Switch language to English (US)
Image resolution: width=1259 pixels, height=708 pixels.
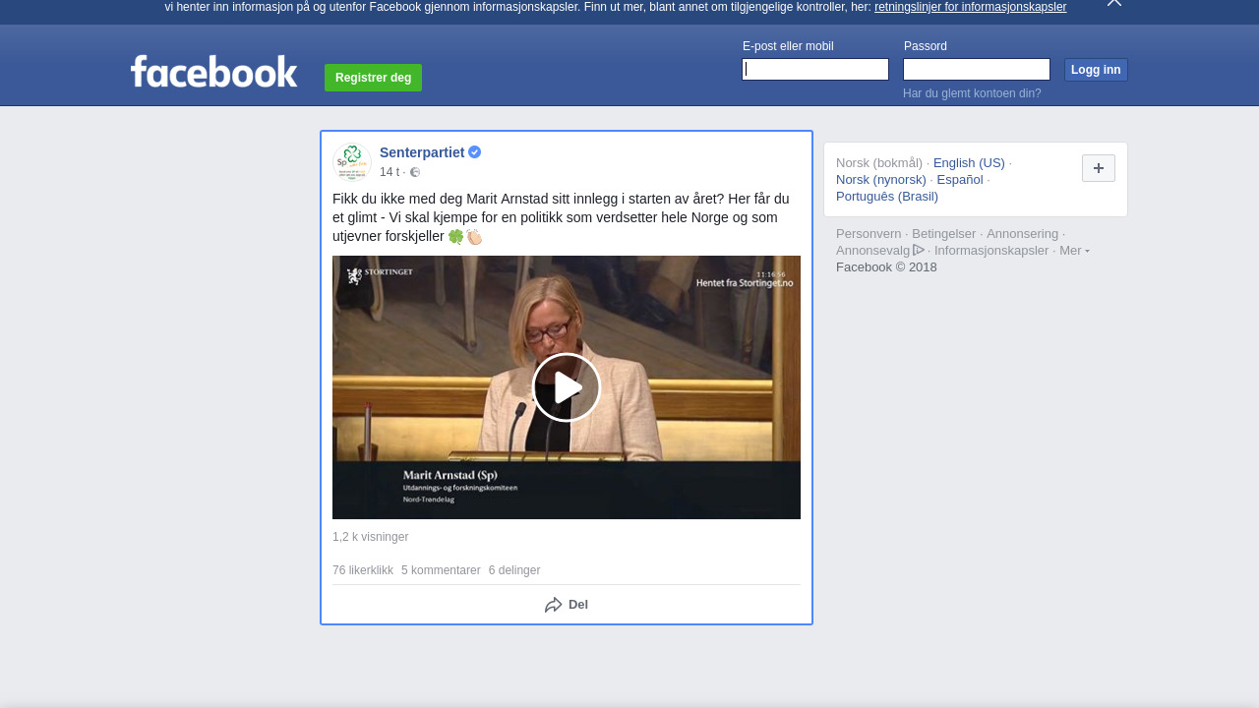tap(969, 163)
